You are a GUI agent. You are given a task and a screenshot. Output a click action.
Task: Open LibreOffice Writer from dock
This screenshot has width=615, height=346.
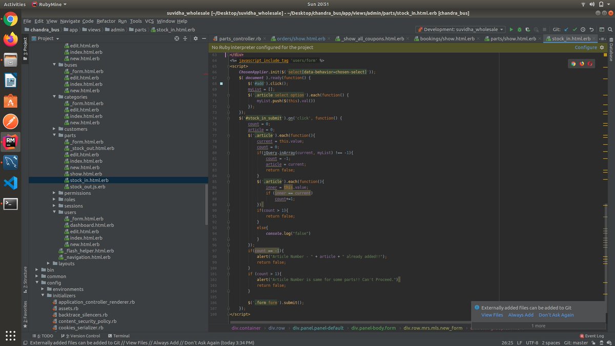click(10, 80)
